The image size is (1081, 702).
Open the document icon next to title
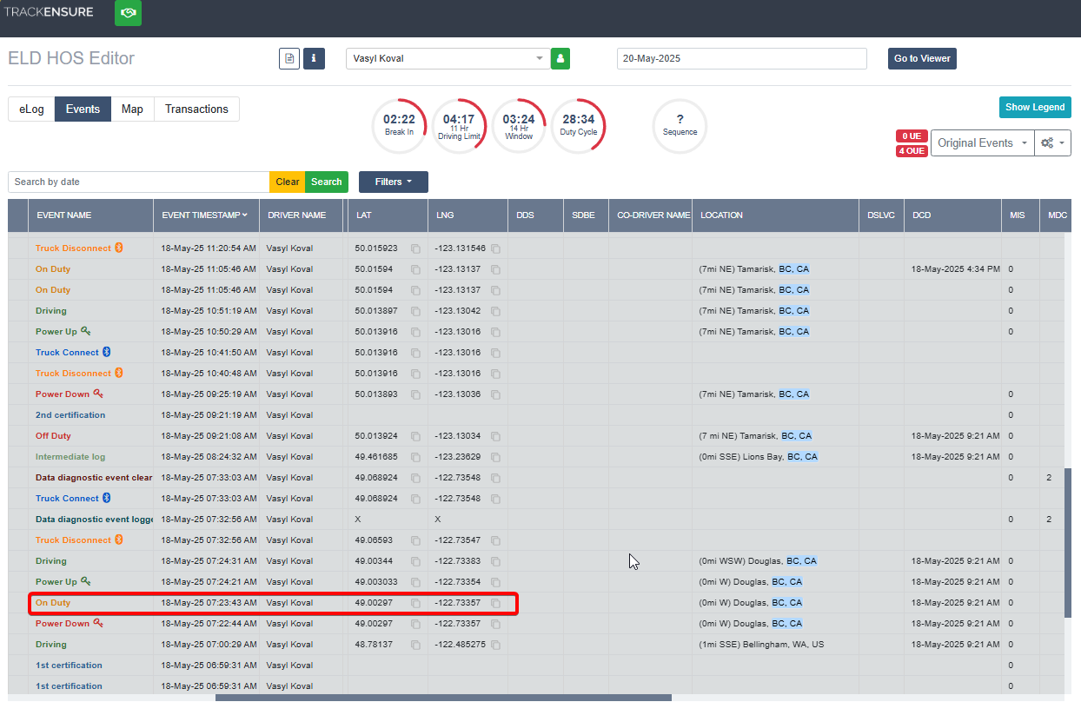pyautogui.click(x=289, y=58)
